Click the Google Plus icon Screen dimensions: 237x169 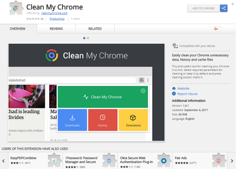[216, 29]
